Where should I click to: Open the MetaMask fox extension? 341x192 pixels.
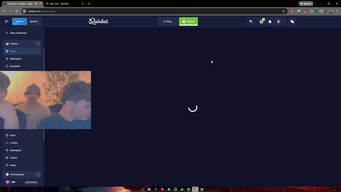305,11
